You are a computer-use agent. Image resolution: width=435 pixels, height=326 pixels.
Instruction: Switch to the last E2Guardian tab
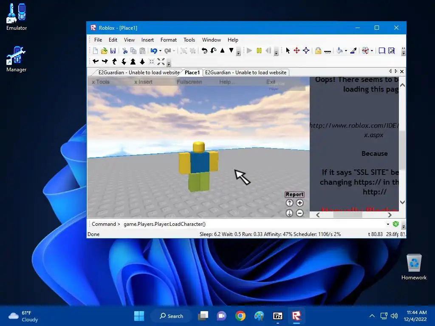246,73
